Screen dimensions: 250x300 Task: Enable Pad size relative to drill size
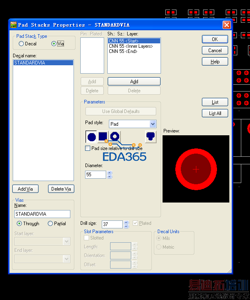click(88, 148)
